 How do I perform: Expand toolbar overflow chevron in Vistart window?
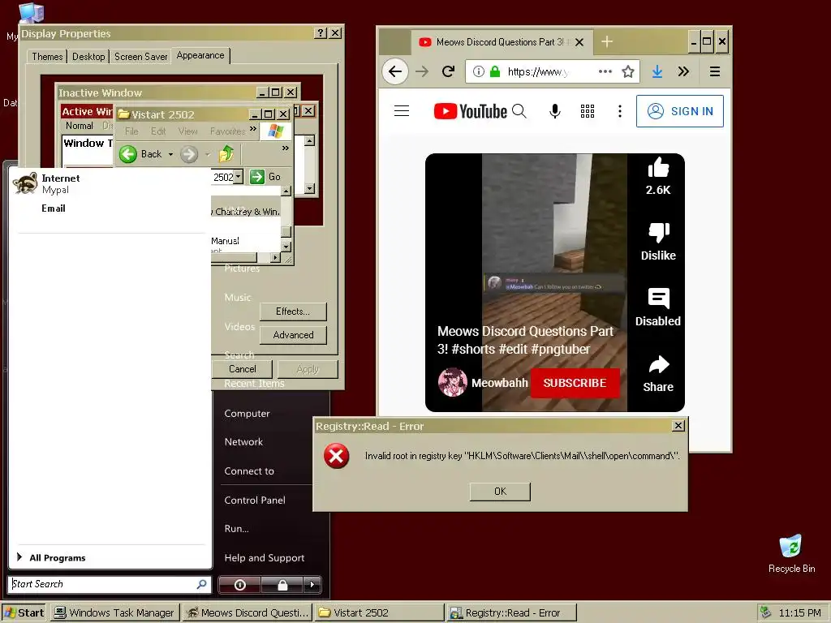tap(286, 148)
